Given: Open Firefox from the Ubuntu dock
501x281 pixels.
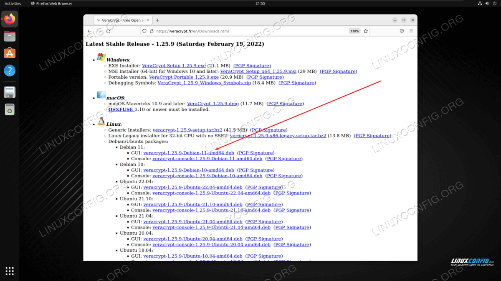Looking at the screenshot, I should coord(10,19).
